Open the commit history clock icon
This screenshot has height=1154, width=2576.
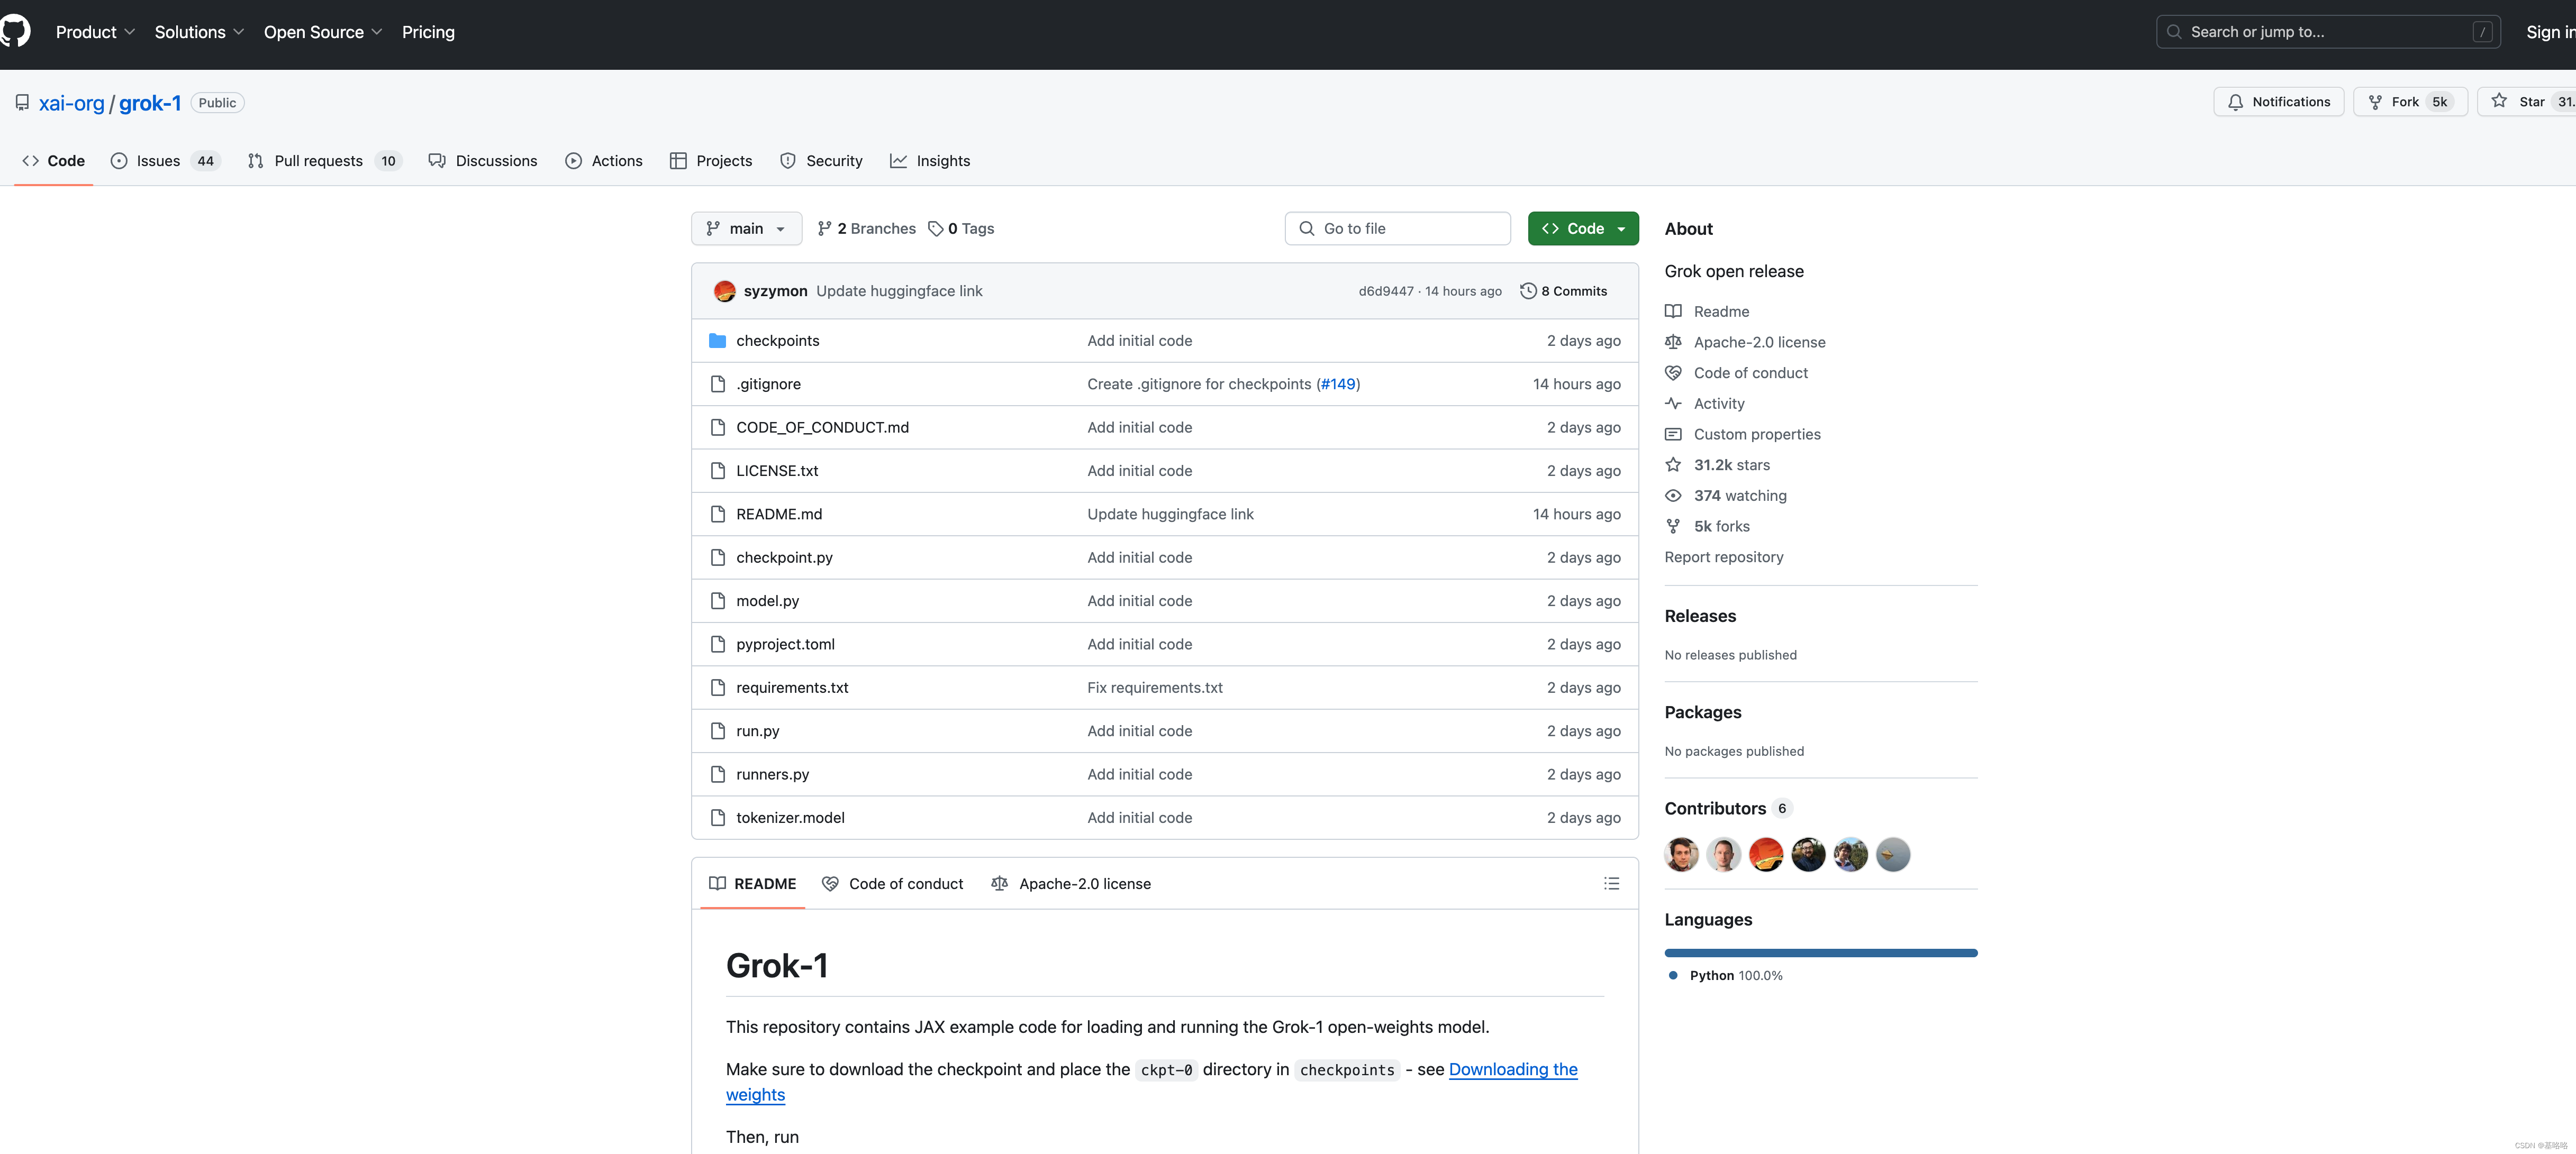coord(1528,291)
